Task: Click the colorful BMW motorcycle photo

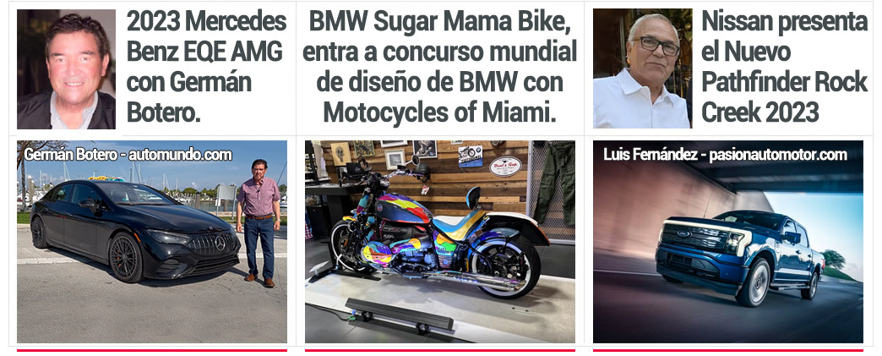Action: click(x=440, y=242)
